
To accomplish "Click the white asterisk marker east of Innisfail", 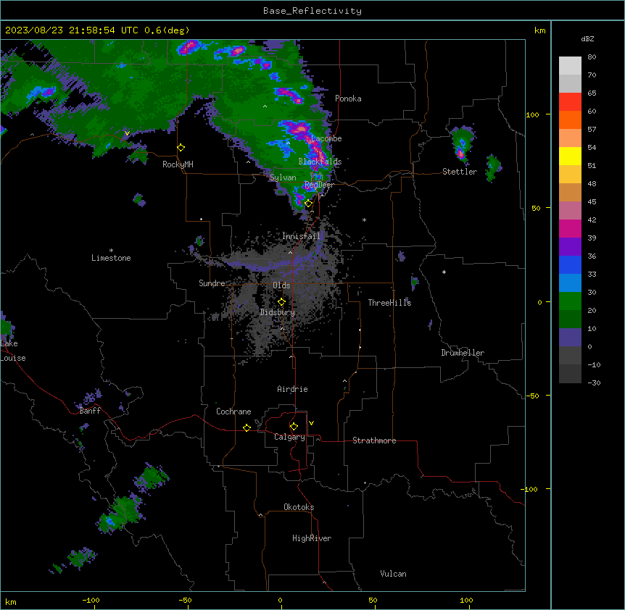I will [364, 220].
